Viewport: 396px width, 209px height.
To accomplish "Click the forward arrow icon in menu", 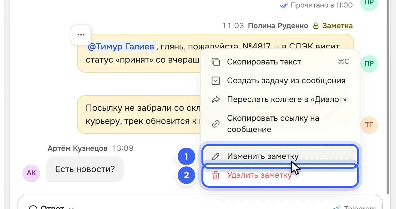I will 216,99.
